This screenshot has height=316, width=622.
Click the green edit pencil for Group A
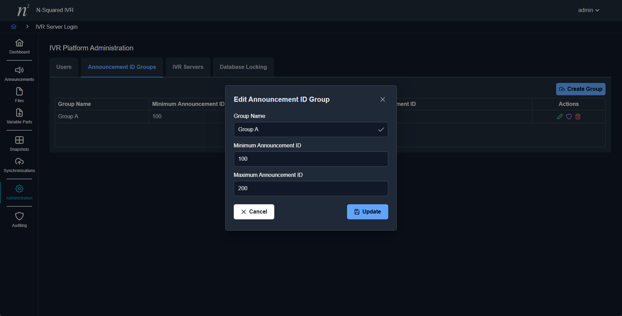[560, 117]
